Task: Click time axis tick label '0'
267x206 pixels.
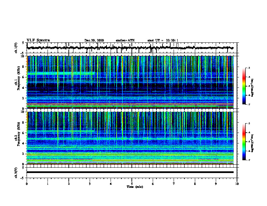Action: (27, 184)
